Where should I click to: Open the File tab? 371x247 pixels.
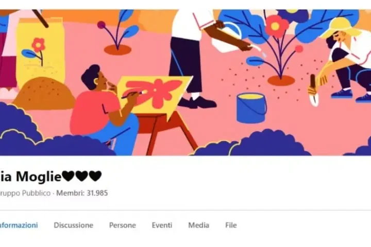point(231,225)
